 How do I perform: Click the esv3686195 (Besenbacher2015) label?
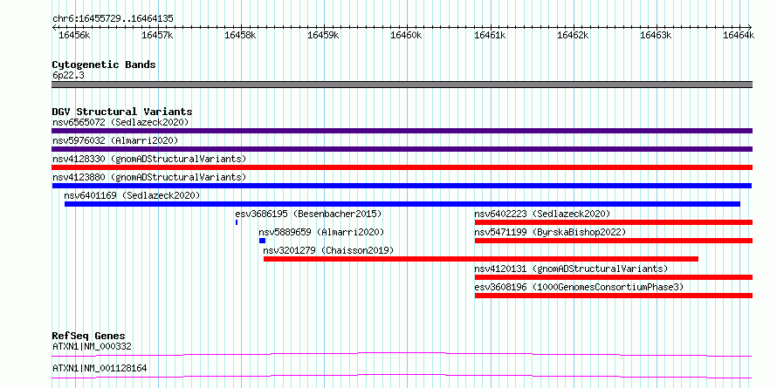click(x=309, y=214)
